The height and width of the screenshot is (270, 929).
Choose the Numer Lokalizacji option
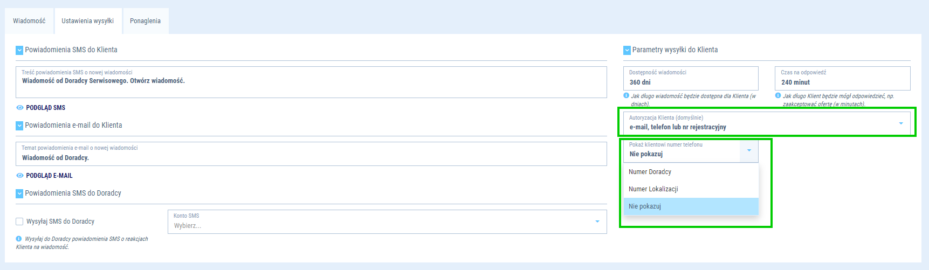coord(653,189)
